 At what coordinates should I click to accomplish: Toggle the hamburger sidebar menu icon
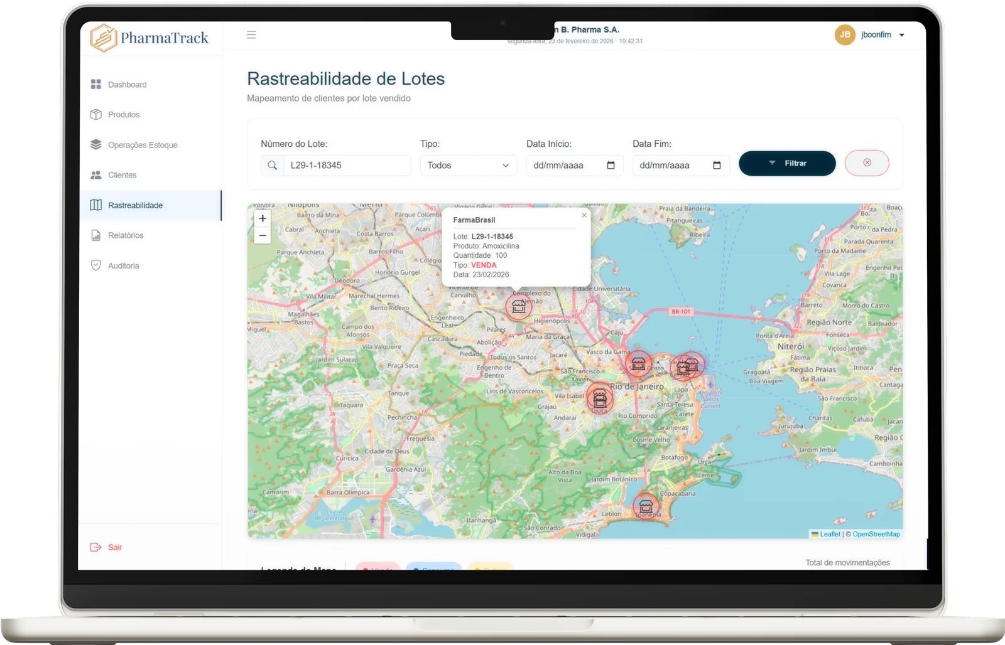(251, 35)
